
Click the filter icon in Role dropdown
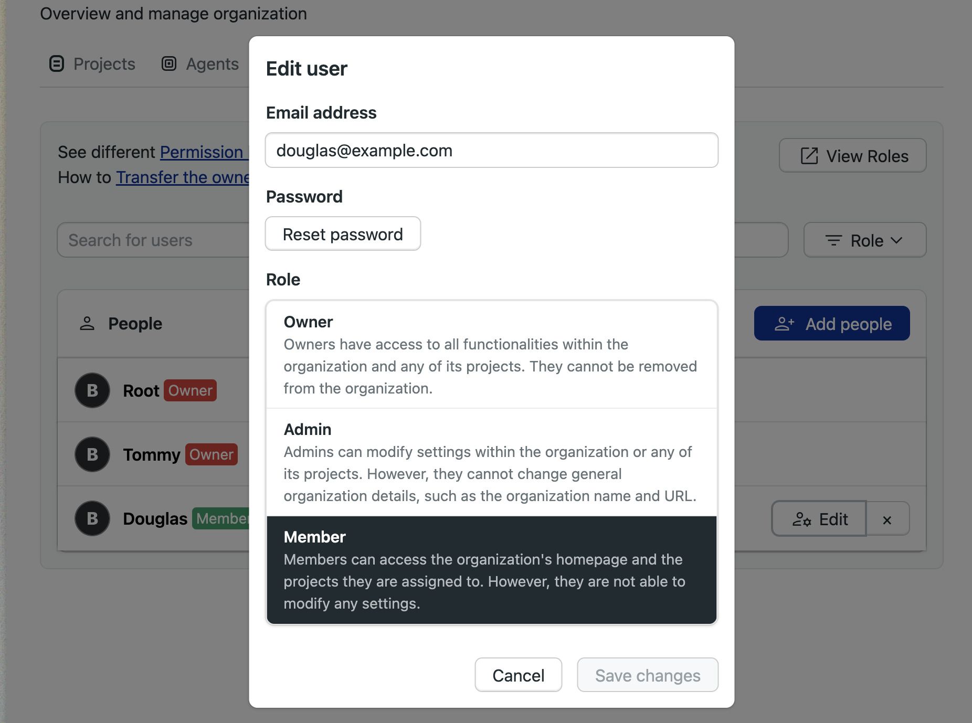833,241
